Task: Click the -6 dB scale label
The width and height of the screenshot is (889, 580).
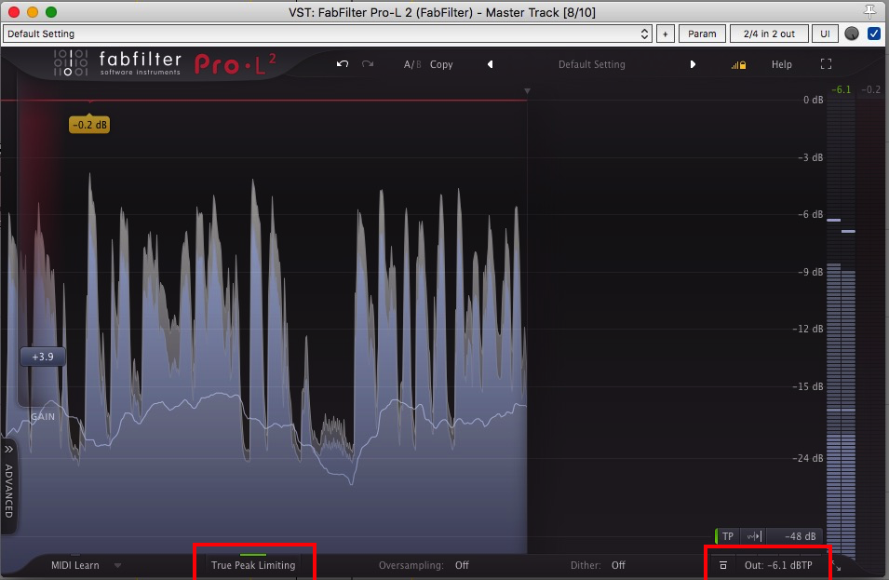Action: coord(811,214)
